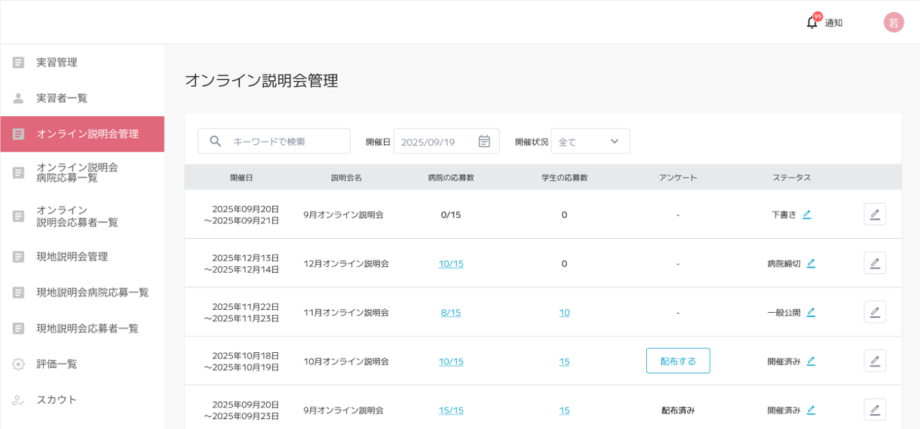This screenshot has width=920, height=429.
Task: Go to 実習者一覧 menu item
Action: [62, 98]
